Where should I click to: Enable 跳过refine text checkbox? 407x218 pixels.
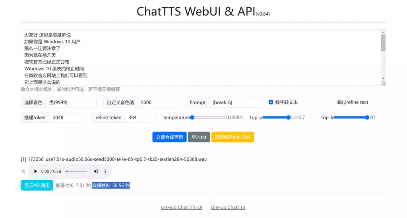tap(333, 102)
